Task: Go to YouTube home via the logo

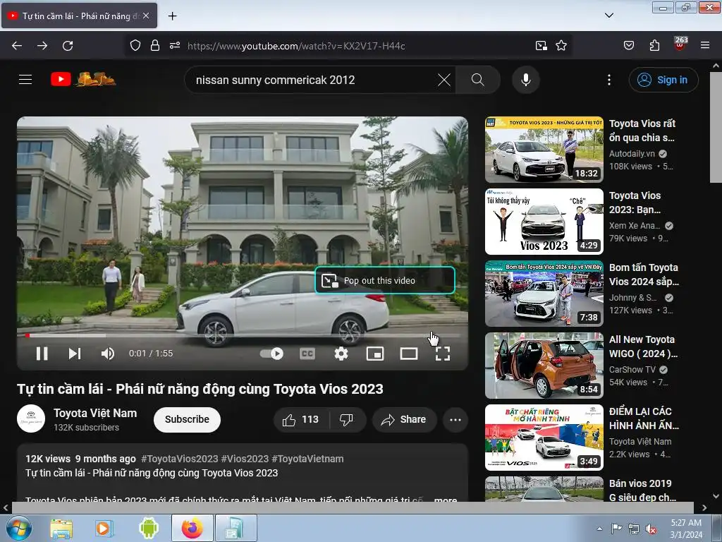Action: click(83, 79)
